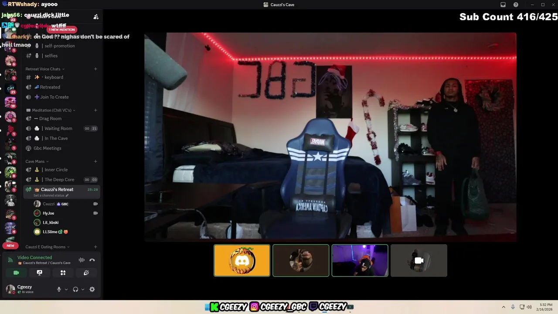The image size is (558, 314).
Task: Open the green alien server with badge 8
Action: click(x=10, y=173)
